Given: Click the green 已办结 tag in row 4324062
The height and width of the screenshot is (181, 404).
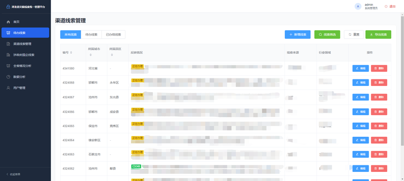Looking at the screenshot, I should (136, 166).
